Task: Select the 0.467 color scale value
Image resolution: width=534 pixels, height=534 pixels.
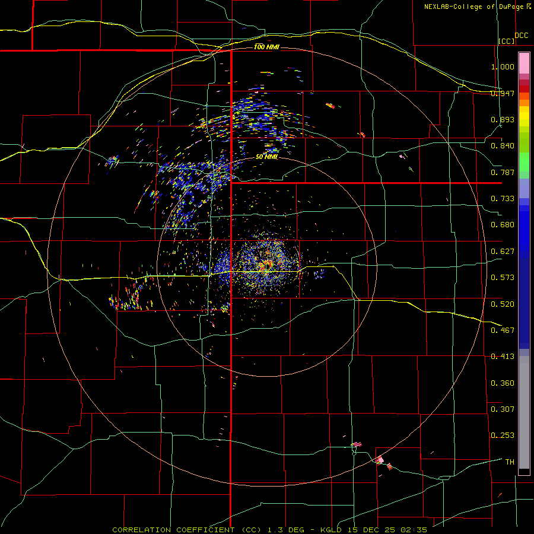Action: pyautogui.click(x=503, y=330)
